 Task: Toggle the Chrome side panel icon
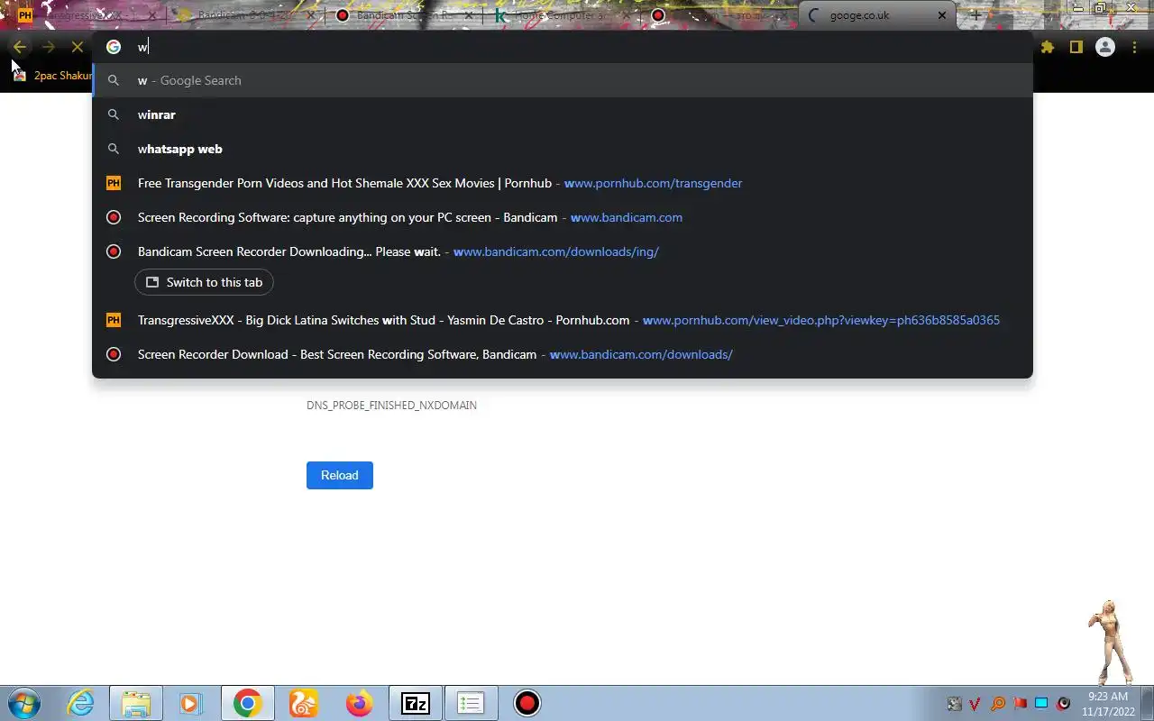pyautogui.click(x=1076, y=47)
